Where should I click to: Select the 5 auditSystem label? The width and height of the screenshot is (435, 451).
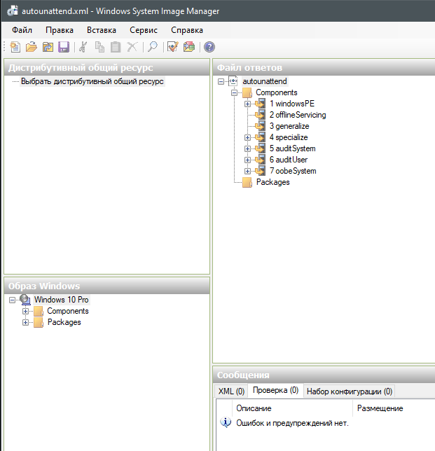[x=292, y=148]
